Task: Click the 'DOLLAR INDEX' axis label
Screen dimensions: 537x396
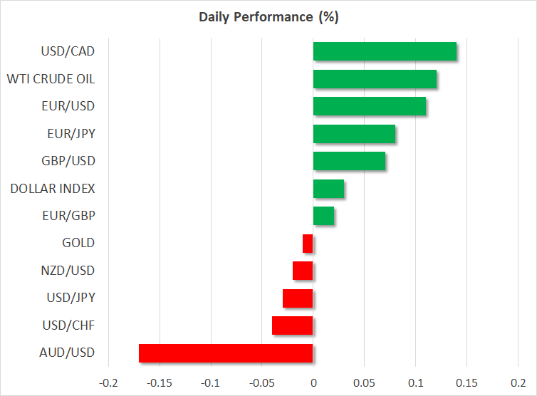Action: pos(53,189)
